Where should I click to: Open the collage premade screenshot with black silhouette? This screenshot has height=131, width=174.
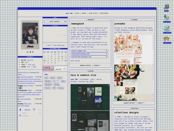[x=133, y=79]
